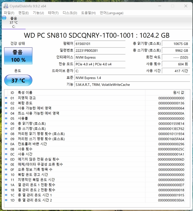This screenshot has height=211, width=193.
Task: Click the 원시 값 column header
Action: 165,92
